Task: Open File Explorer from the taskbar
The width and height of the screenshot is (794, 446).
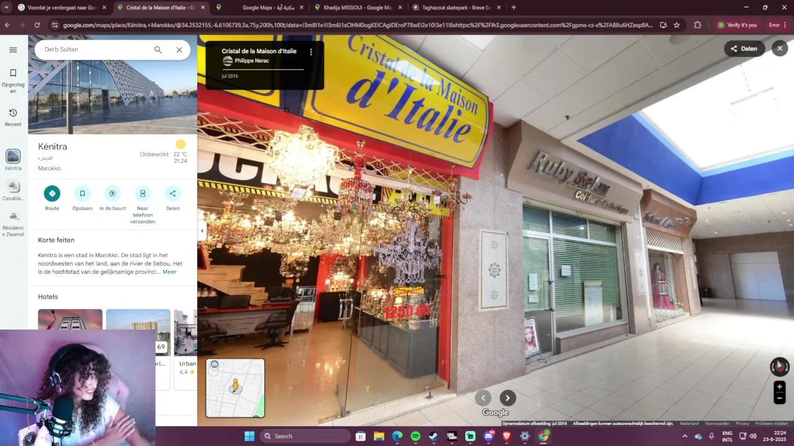Action: [x=379, y=436]
